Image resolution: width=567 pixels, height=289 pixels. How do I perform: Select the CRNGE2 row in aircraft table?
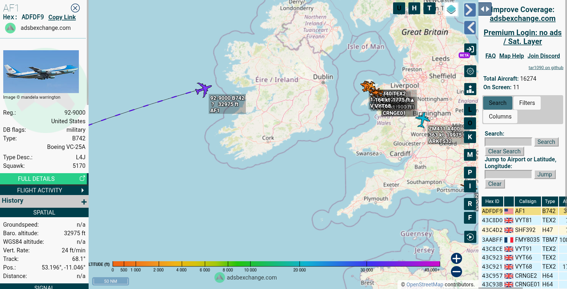(x=524, y=276)
